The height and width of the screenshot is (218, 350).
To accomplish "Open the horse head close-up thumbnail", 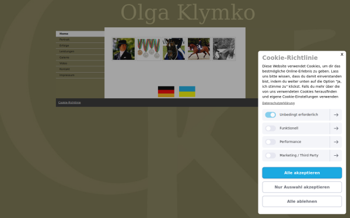I will (174, 49).
